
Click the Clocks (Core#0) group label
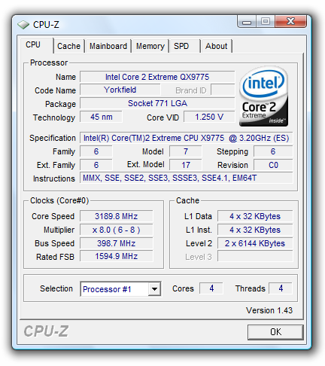(59, 200)
